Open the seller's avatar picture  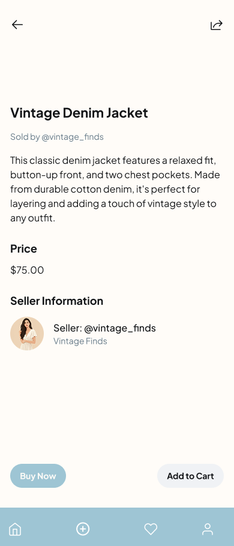point(27,333)
